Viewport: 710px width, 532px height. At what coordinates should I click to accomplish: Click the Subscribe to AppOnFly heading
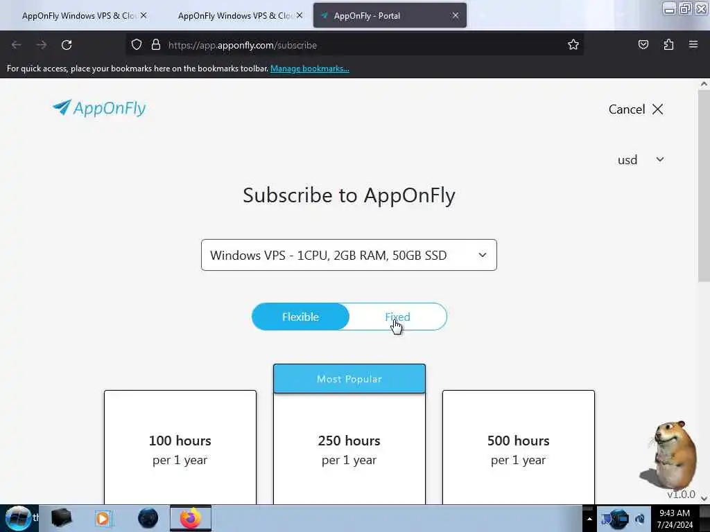(349, 195)
